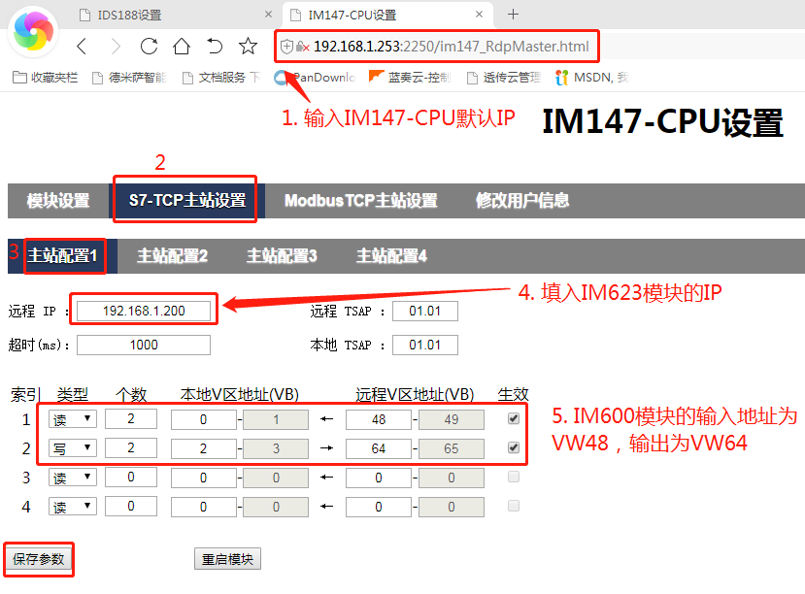The height and width of the screenshot is (594, 805).
Task: Select the 主站配置1 sub-tab
Action: (63, 255)
